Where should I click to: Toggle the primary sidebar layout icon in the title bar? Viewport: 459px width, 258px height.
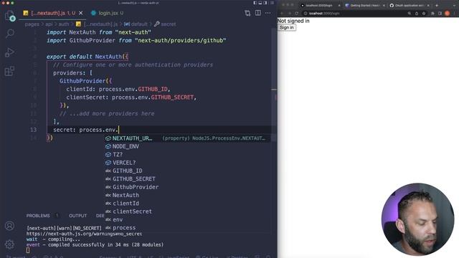coord(255,3)
